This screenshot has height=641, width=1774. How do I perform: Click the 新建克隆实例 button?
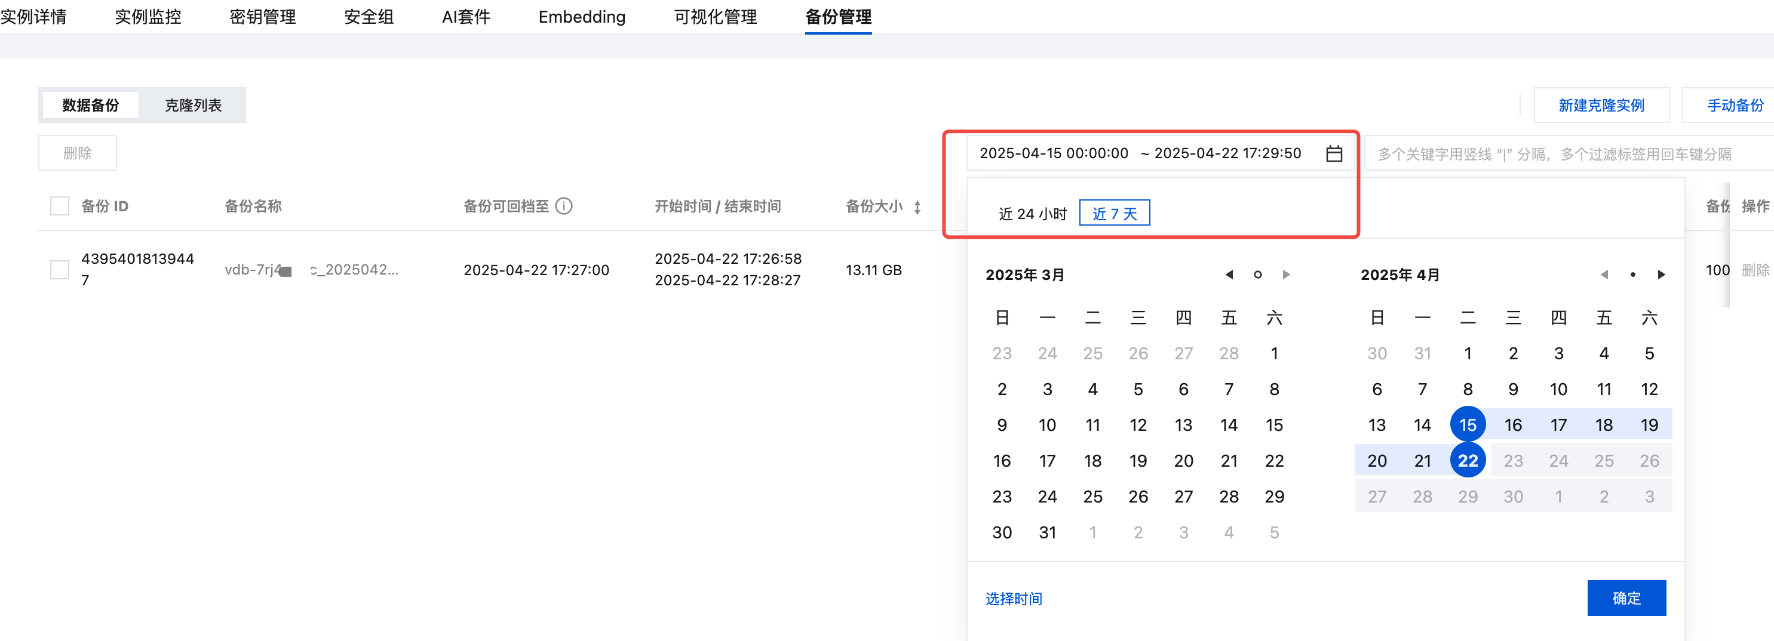tap(1600, 105)
